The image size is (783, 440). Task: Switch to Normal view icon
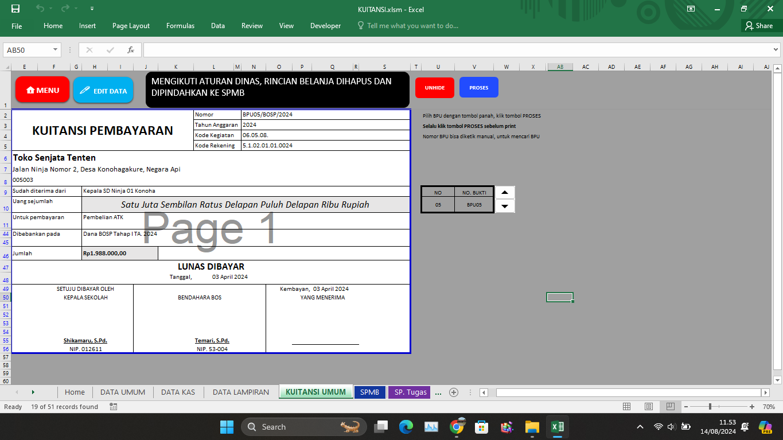[x=627, y=407]
